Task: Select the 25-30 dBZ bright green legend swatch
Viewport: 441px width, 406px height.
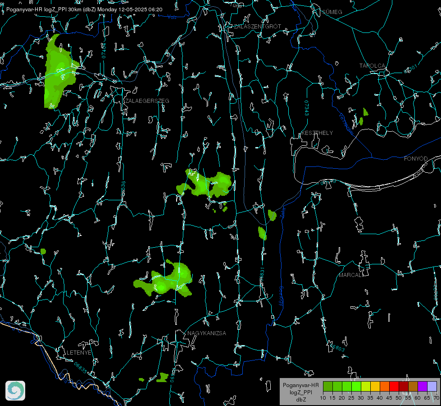Action: coord(356,387)
